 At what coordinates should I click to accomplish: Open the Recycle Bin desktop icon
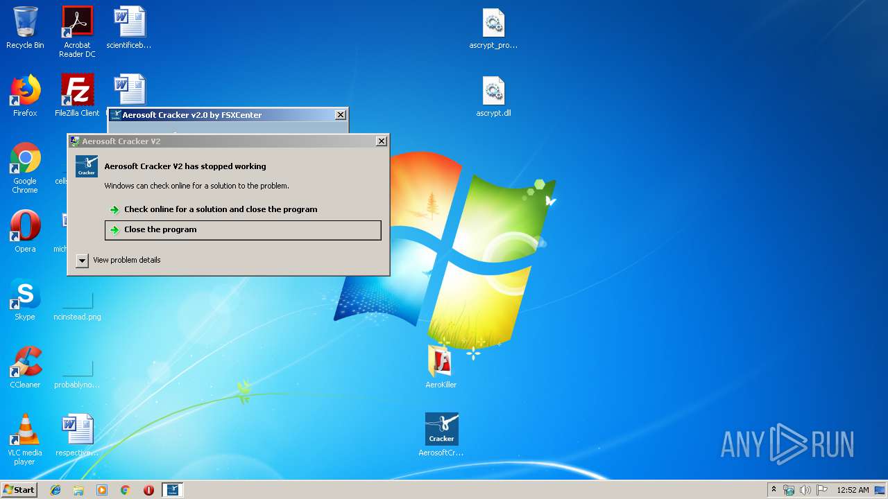tap(25, 28)
